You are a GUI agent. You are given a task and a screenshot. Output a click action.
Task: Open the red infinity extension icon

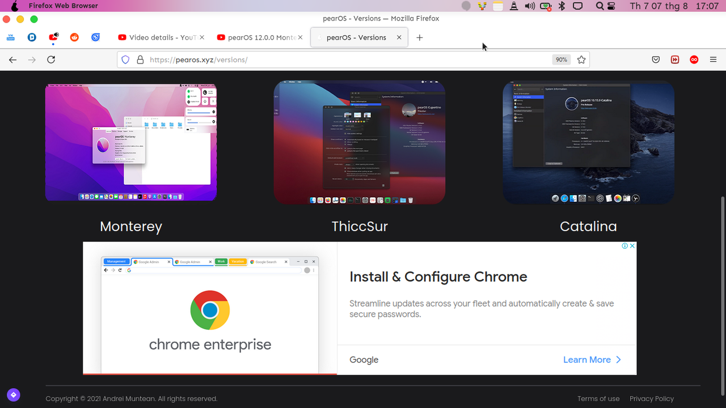694,59
